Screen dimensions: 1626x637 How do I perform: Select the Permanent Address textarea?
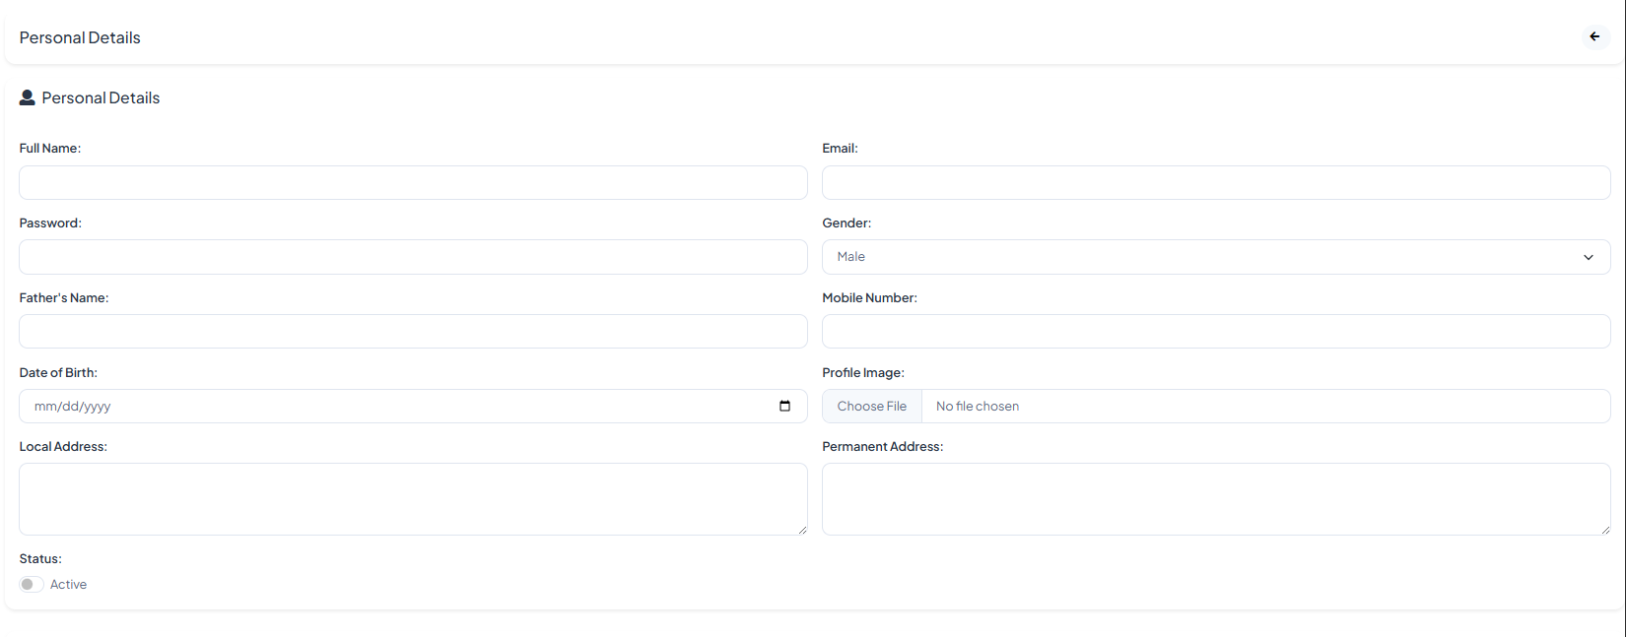1216,497
